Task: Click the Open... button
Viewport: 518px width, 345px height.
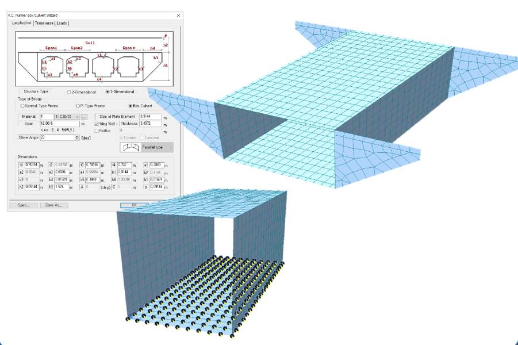Action: pyautogui.click(x=24, y=205)
